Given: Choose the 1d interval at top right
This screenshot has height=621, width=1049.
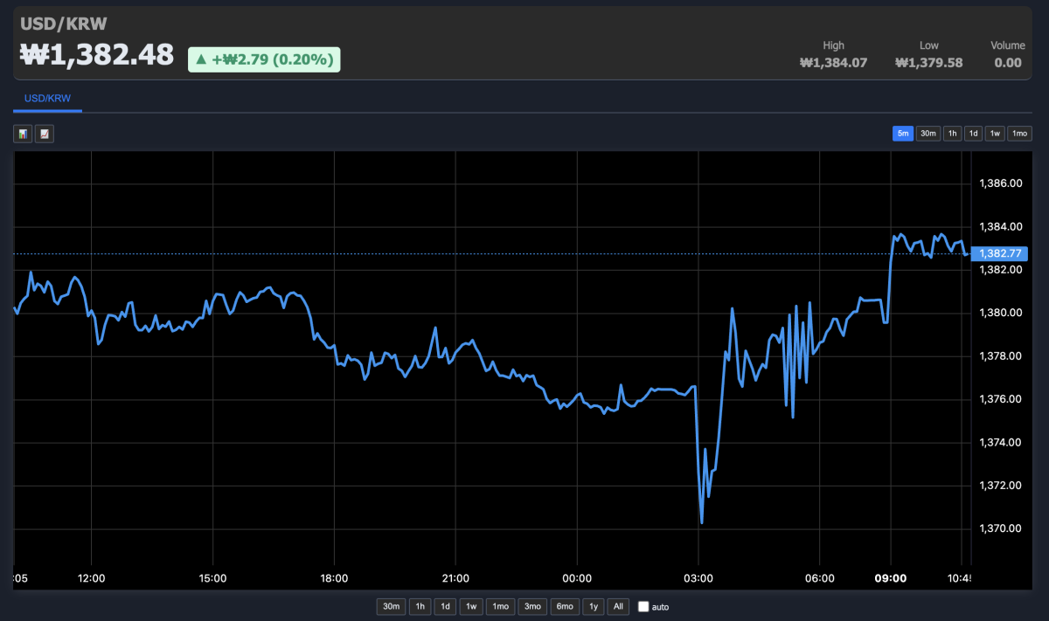Looking at the screenshot, I should click(x=973, y=134).
